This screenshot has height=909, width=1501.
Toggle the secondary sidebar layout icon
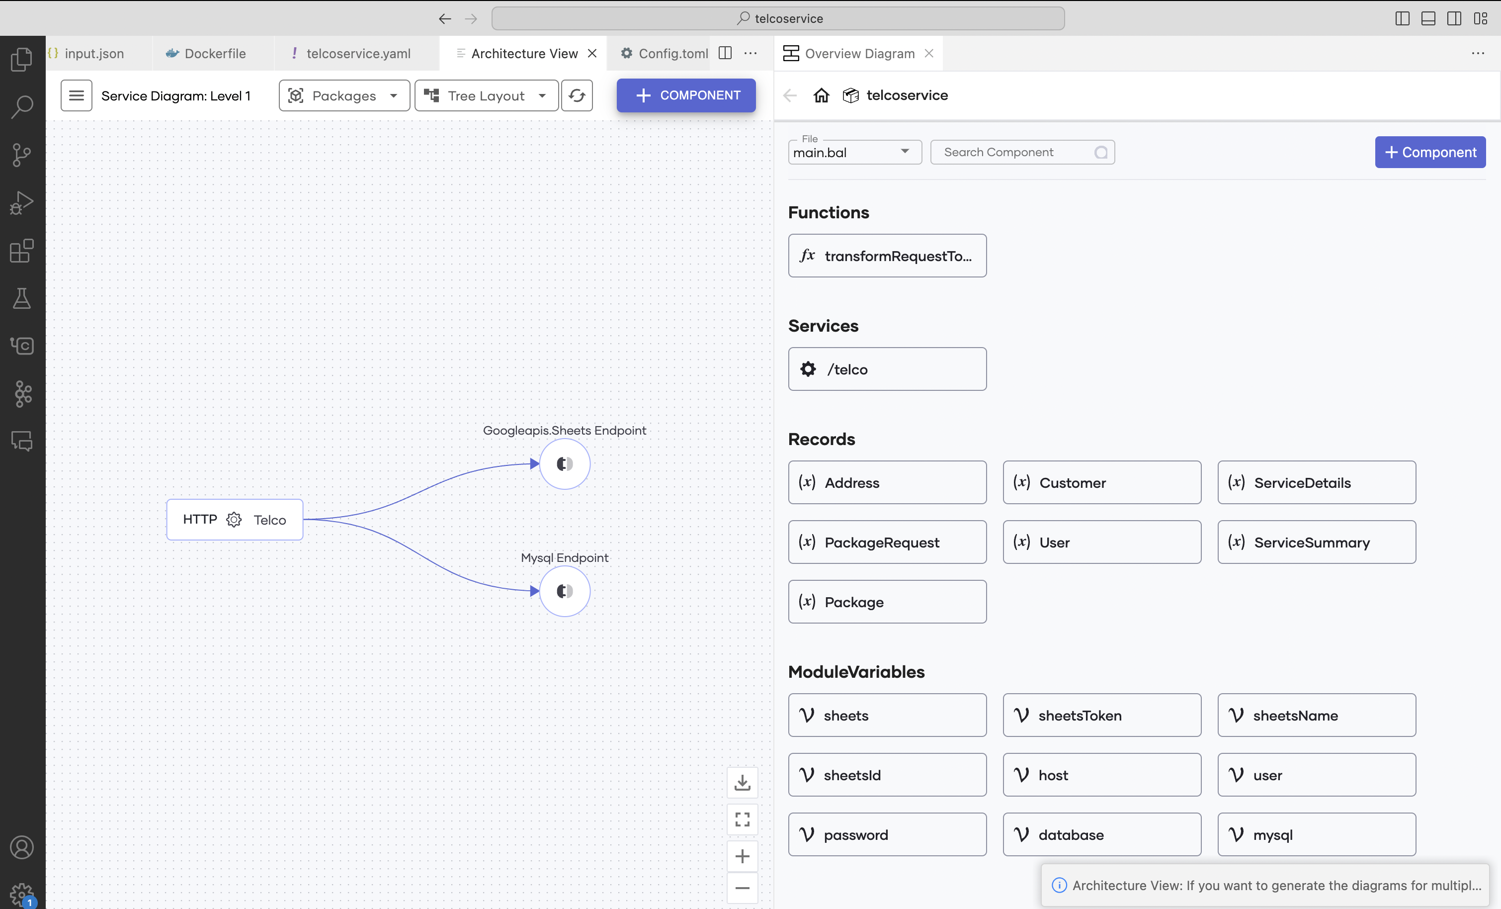click(x=1454, y=18)
